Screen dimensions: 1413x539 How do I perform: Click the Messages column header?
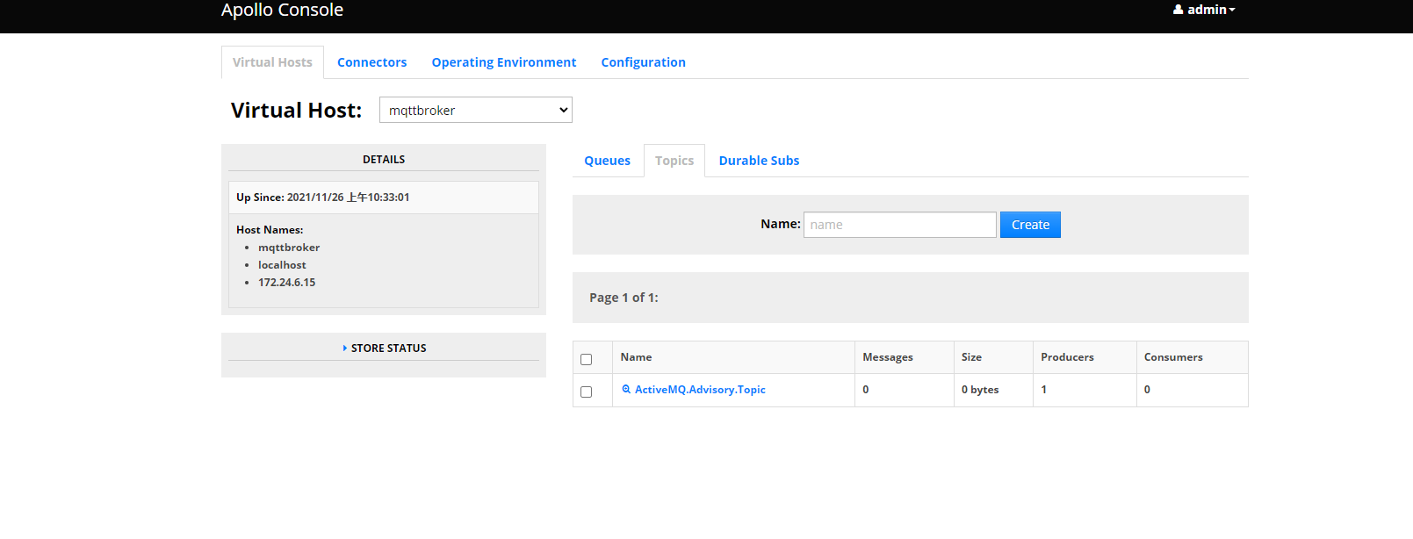click(887, 357)
